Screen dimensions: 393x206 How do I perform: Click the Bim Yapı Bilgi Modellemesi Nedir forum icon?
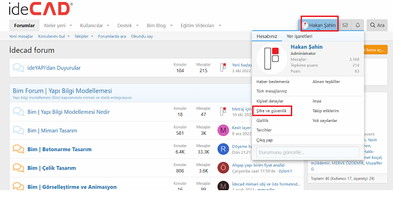18,112
